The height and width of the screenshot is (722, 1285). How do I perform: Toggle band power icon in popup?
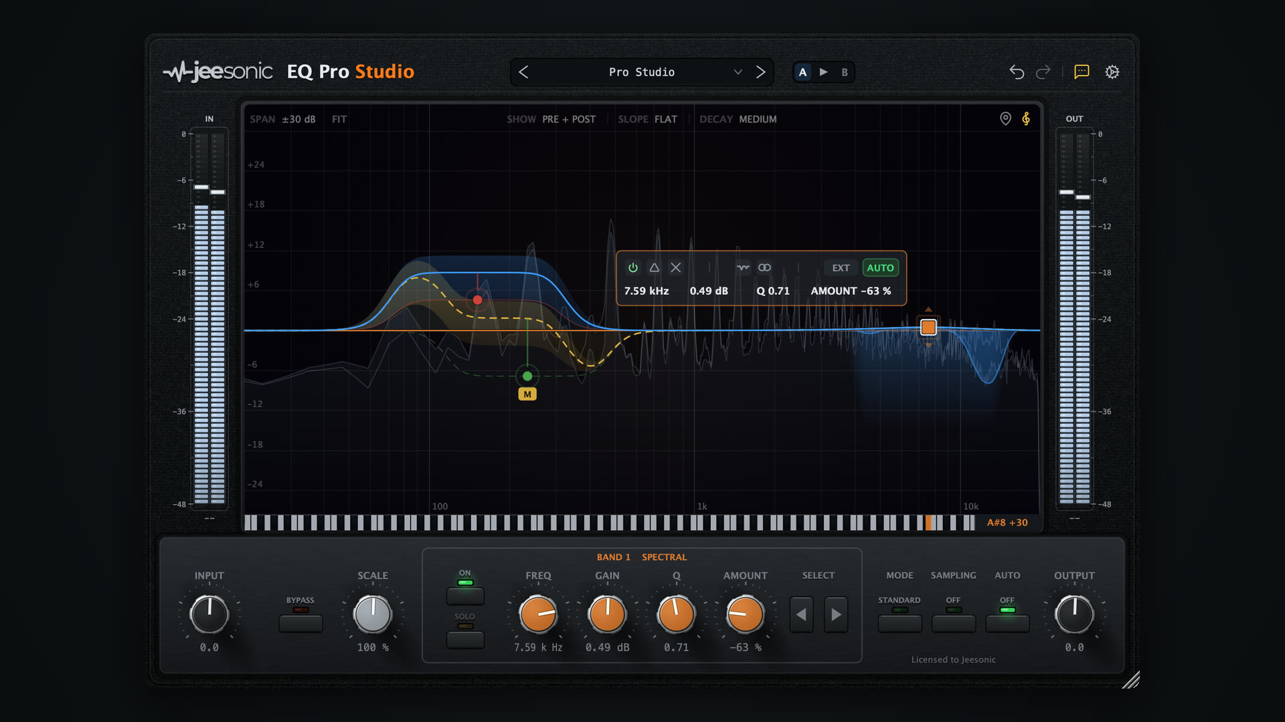point(633,267)
